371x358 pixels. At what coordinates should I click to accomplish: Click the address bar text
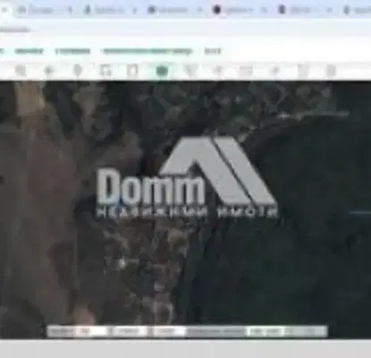point(15,30)
